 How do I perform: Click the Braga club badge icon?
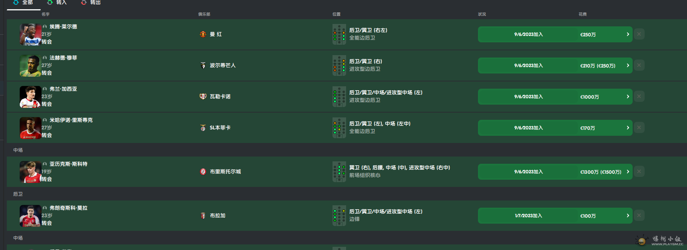203,216
